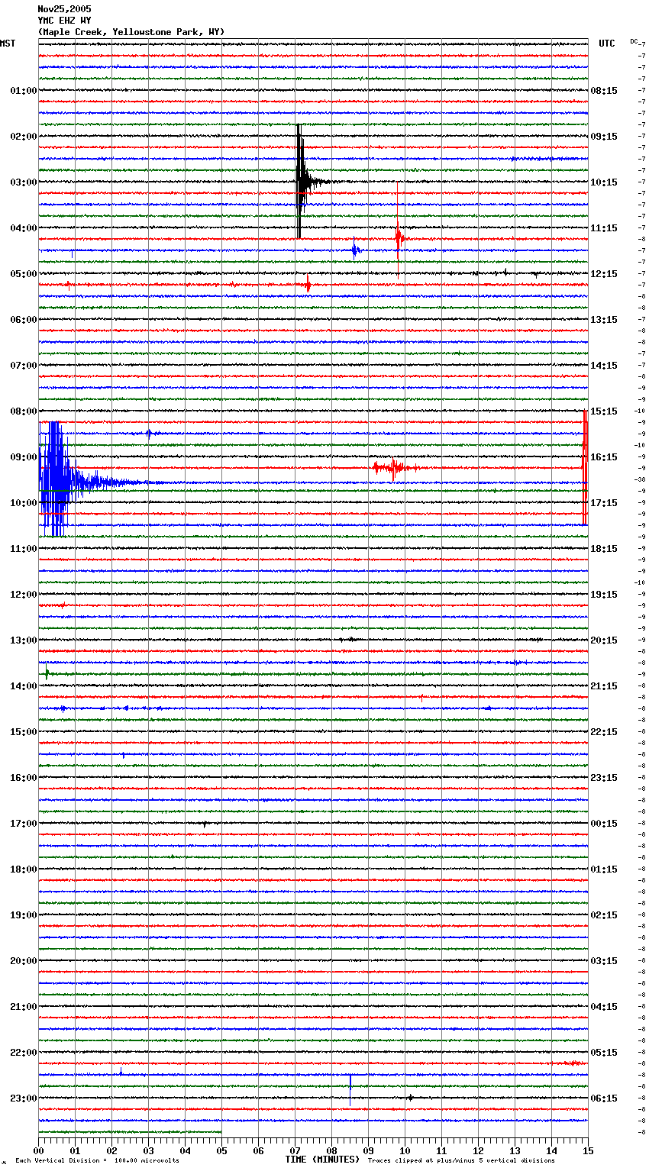Click the MST time zone label
This screenshot has height=1171, width=649.
pos(8,44)
